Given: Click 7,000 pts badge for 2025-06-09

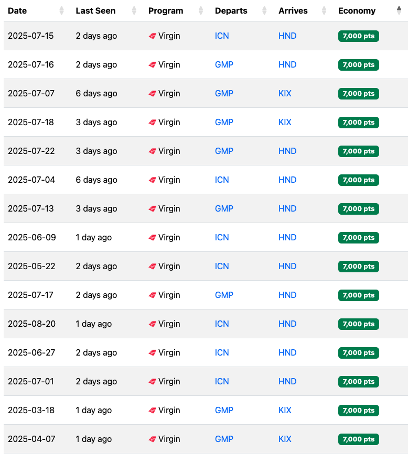Looking at the screenshot, I should tap(358, 238).
